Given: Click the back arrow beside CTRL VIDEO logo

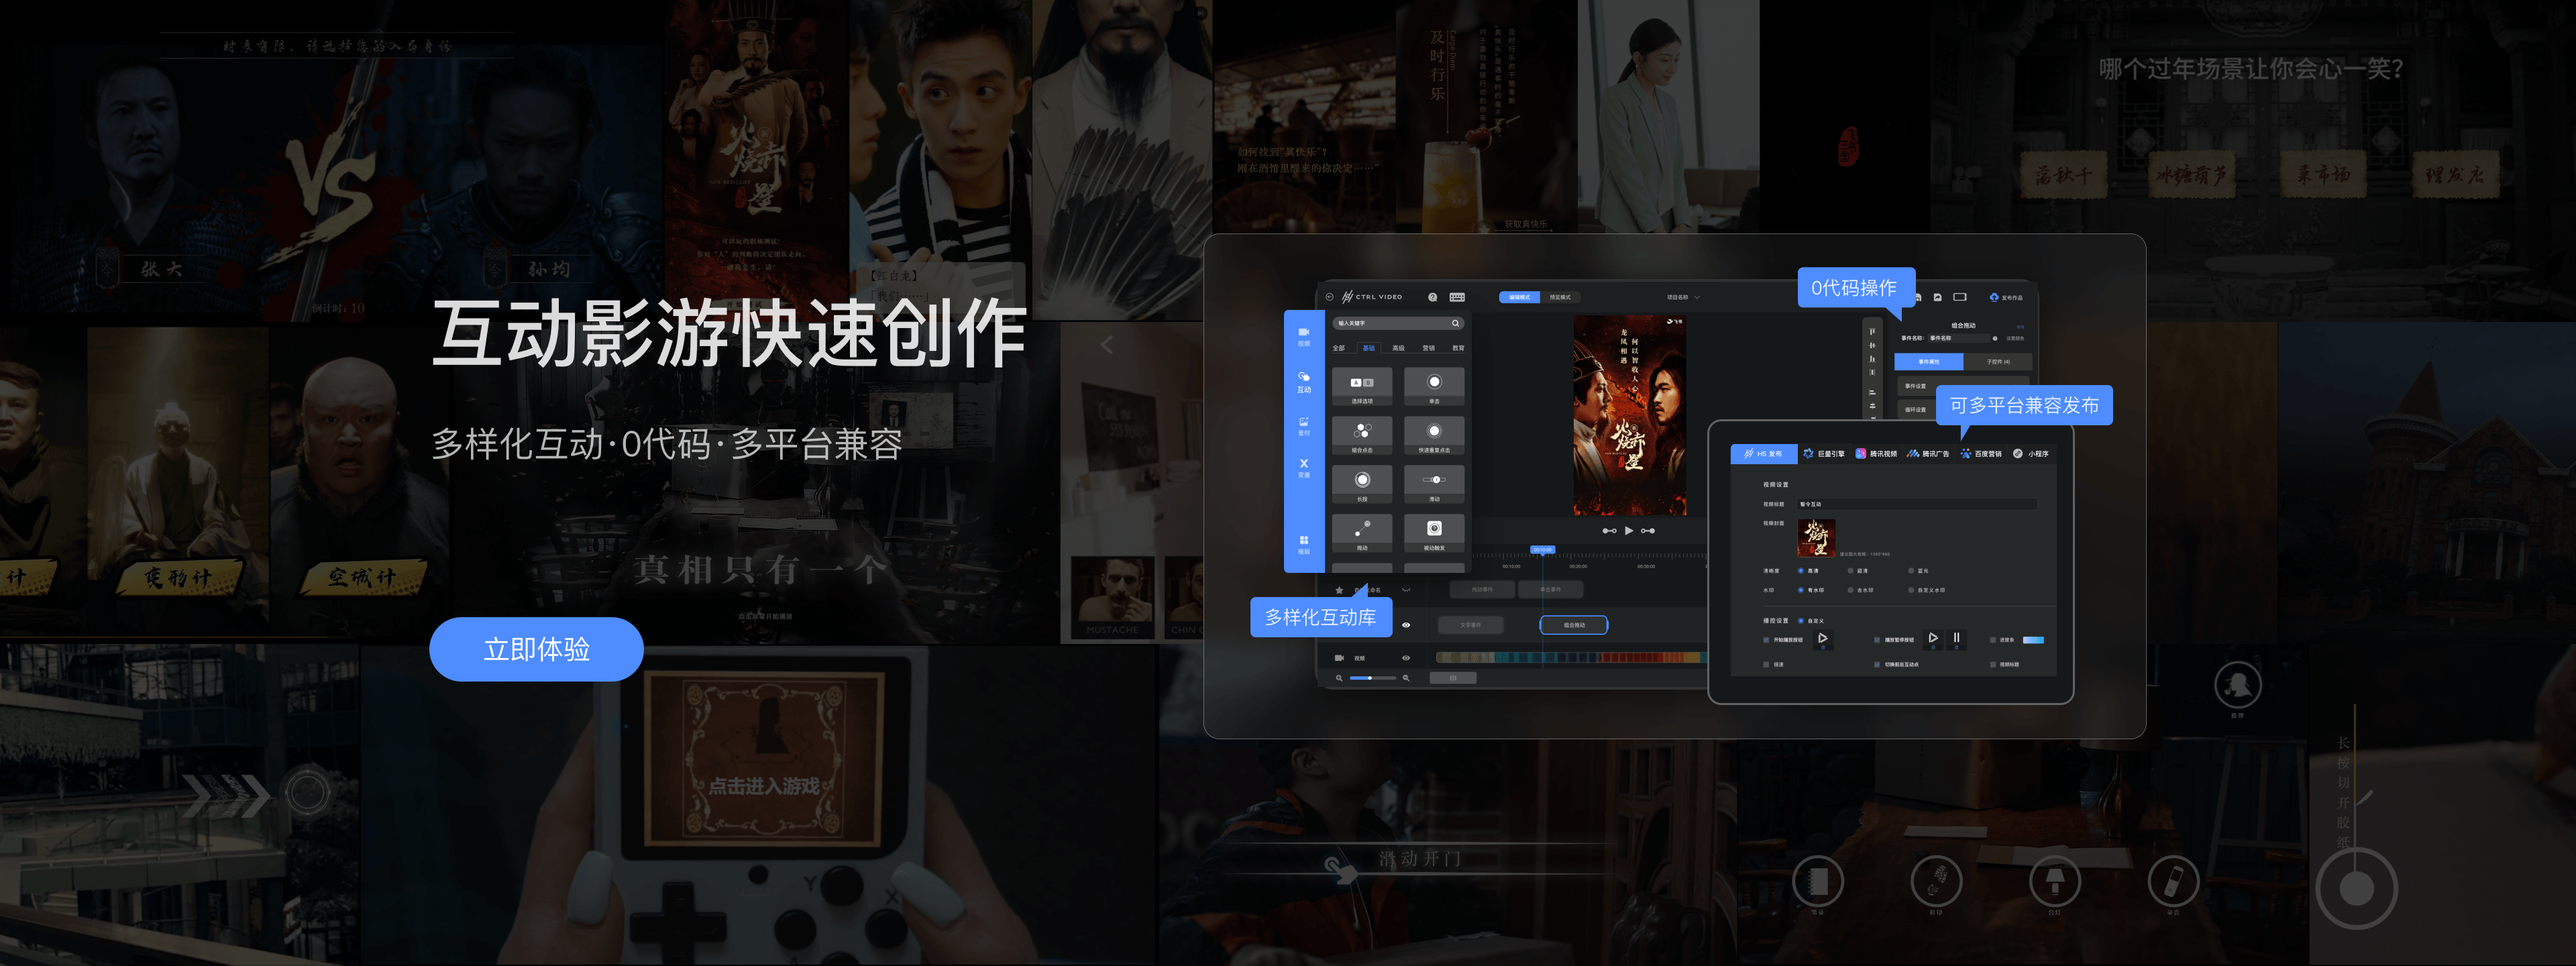Looking at the screenshot, I should pos(1330,297).
